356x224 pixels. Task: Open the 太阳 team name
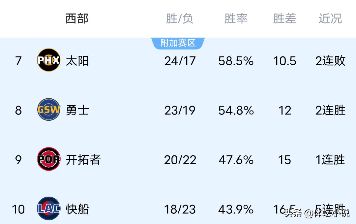77,61
